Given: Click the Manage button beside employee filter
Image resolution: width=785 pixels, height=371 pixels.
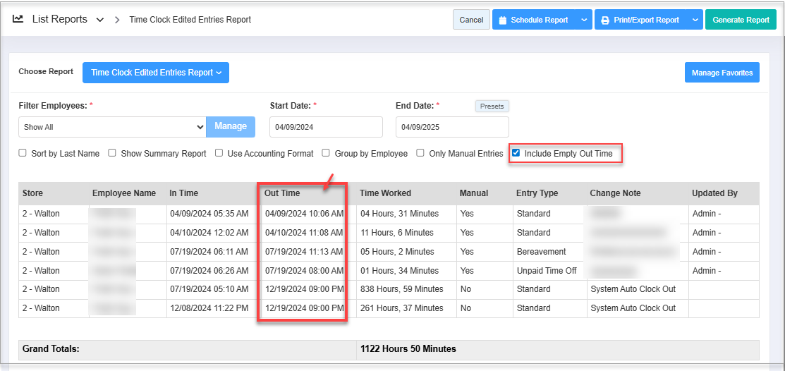Looking at the screenshot, I should coord(231,127).
